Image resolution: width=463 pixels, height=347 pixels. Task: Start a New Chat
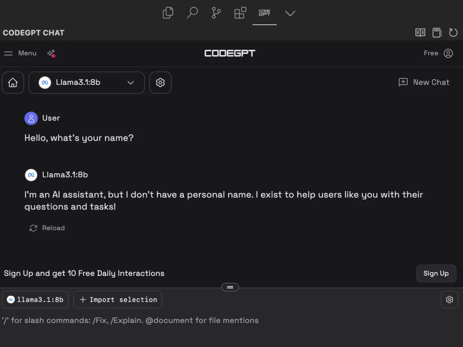tap(424, 82)
